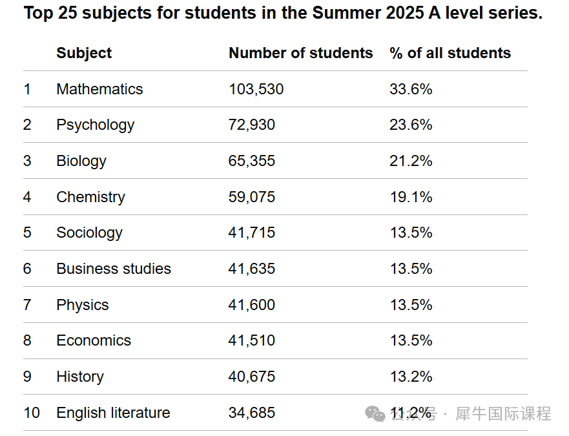Click the table title heading text

pos(283,13)
